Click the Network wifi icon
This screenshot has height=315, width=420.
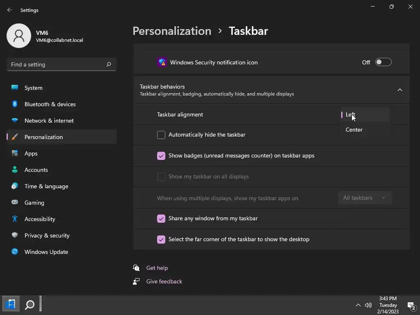click(x=15, y=120)
